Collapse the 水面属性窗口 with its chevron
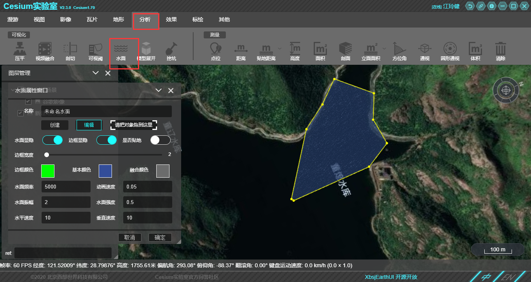The image size is (531, 282). [x=159, y=90]
